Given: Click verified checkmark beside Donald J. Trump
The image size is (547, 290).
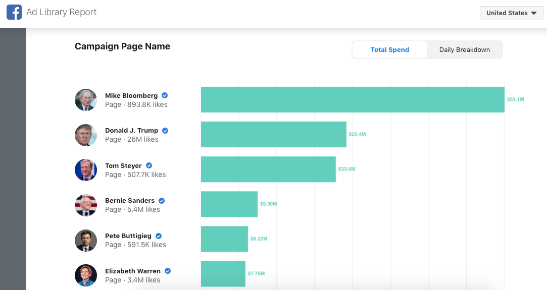Looking at the screenshot, I should click(165, 131).
